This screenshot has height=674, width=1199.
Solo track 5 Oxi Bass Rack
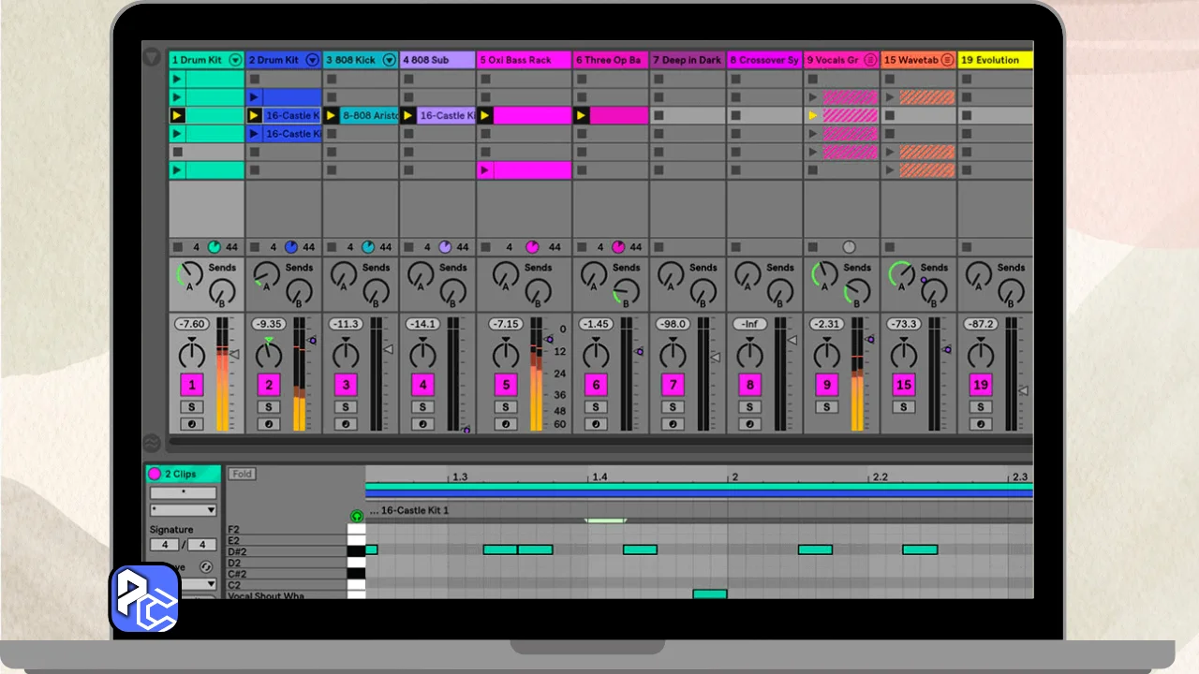(506, 407)
